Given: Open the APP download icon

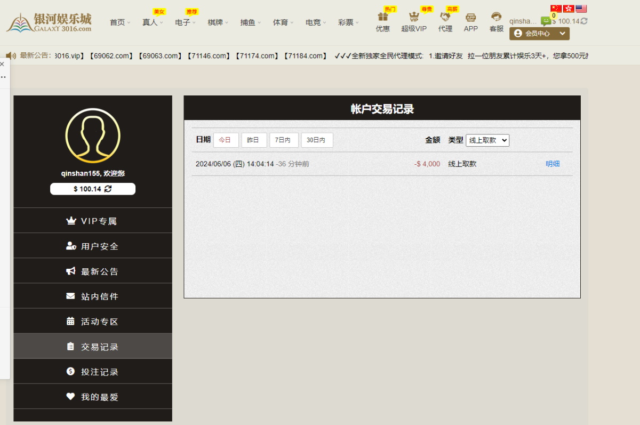Looking at the screenshot, I should [x=470, y=18].
